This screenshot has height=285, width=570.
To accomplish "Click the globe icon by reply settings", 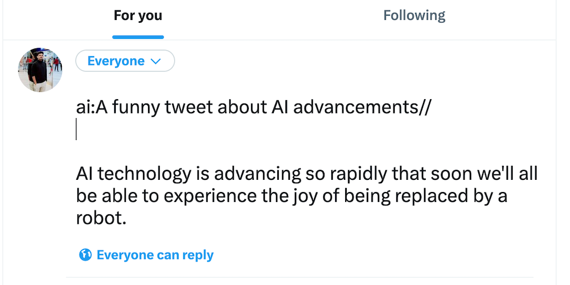I will click(85, 255).
